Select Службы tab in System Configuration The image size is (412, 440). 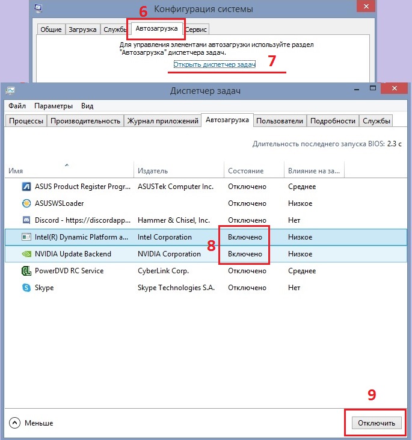click(115, 29)
